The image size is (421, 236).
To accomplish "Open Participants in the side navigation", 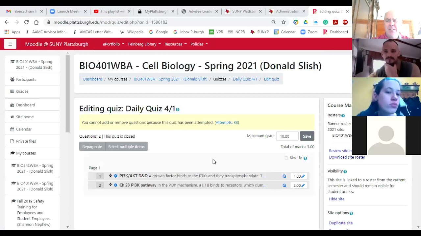I will point(26,79).
